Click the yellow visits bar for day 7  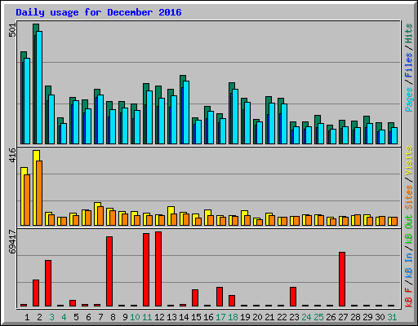pyautogui.click(x=96, y=214)
